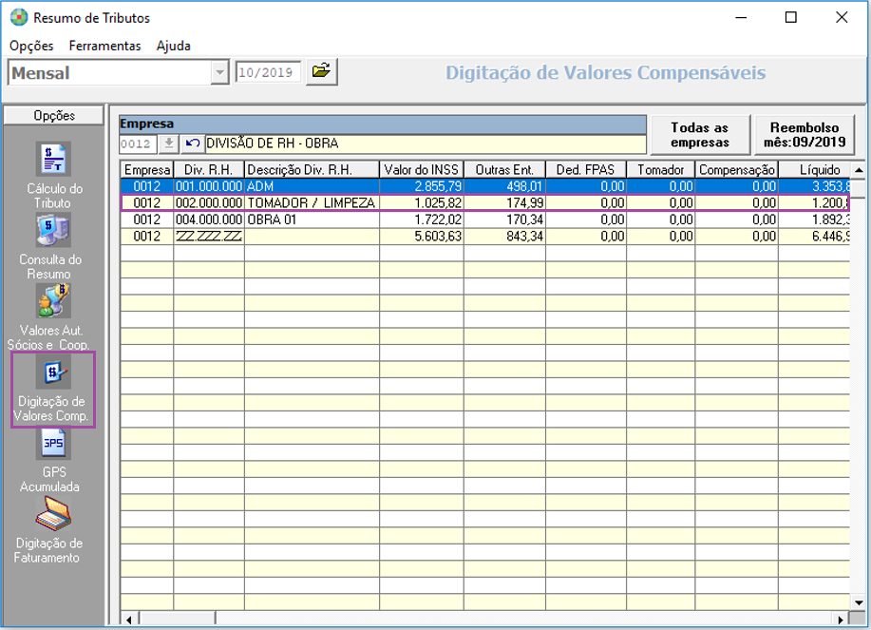This screenshot has height=630, width=871.
Task: Click the DIVISÃO DE RH - OBRA name field
Action: click(x=426, y=143)
